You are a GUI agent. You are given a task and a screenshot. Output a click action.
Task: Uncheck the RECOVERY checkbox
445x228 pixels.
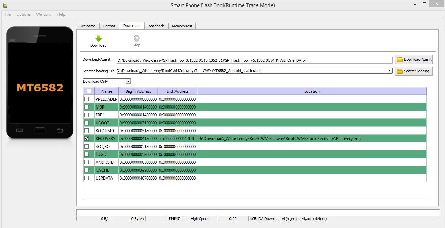point(87,138)
